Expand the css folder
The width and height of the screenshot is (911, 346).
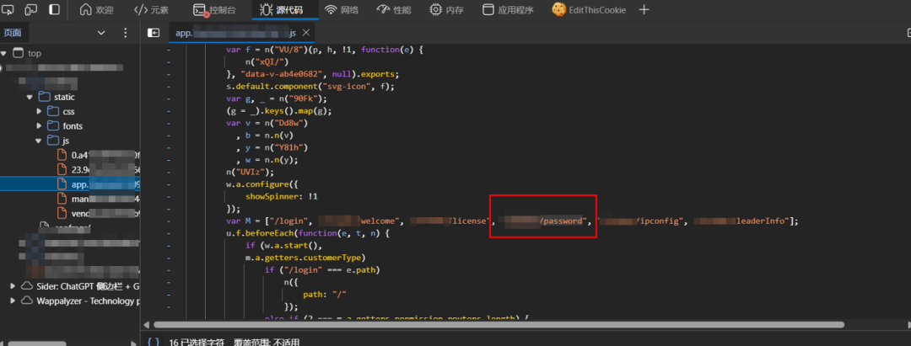click(x=40, y=110)
